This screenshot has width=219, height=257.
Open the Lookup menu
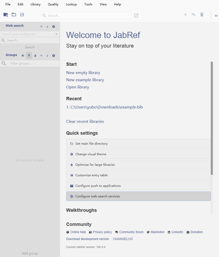click(x=71, y=4)
